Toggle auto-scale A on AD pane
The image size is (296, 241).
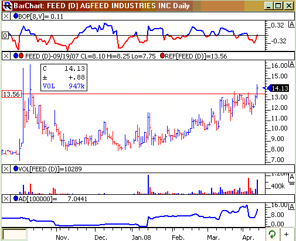click(291, 206)
